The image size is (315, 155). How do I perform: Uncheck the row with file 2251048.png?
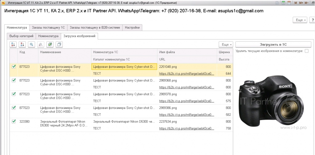coord(14,67)
